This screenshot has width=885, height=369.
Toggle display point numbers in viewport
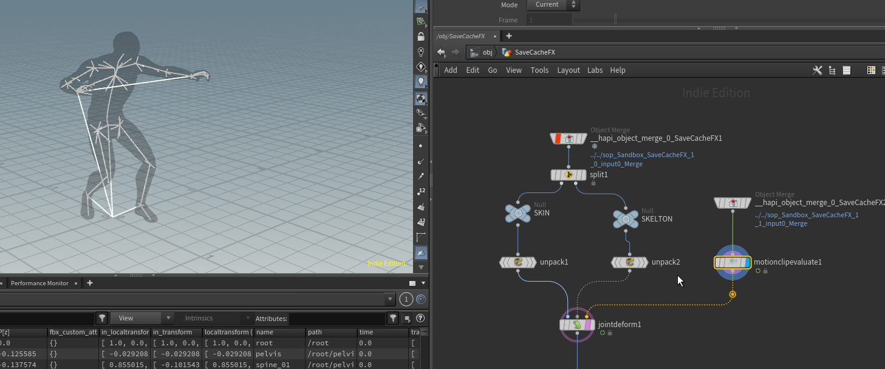pyautogui.click(x=420, y=192)
